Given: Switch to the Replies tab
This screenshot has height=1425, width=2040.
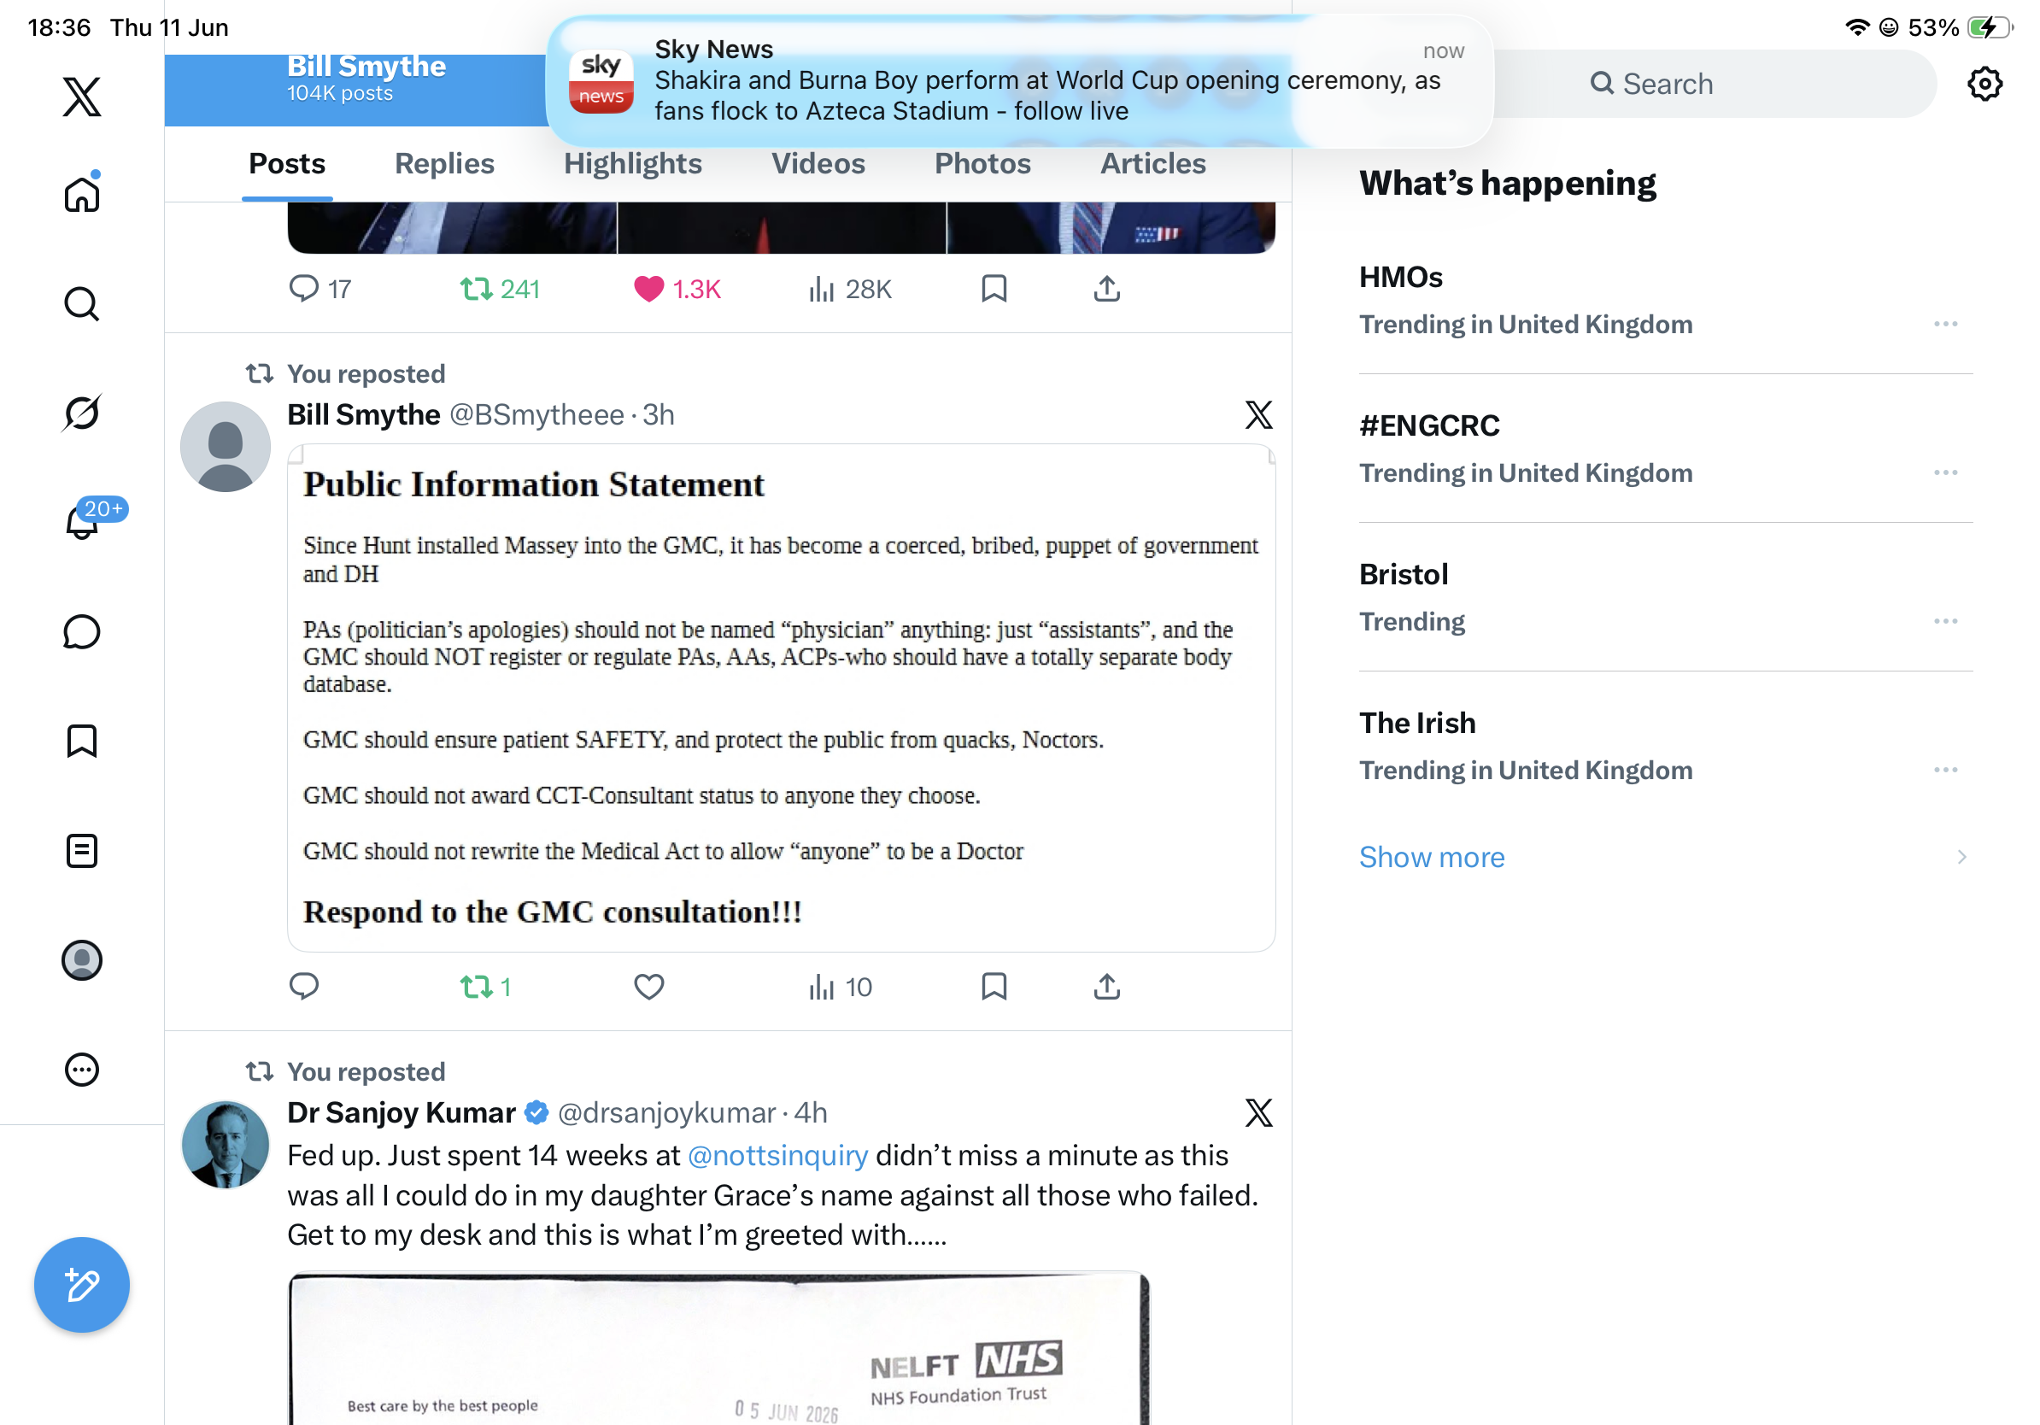Looking at the screenshot, I should [444, 163].
